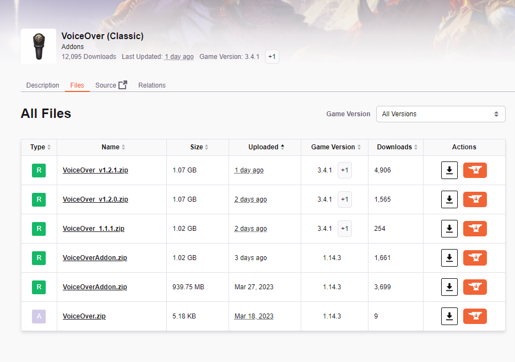The height and width of the screenshot is (362, 515).
Task: Switch to the Description tab
Action: pyautogui.click(x=43, y=85)
